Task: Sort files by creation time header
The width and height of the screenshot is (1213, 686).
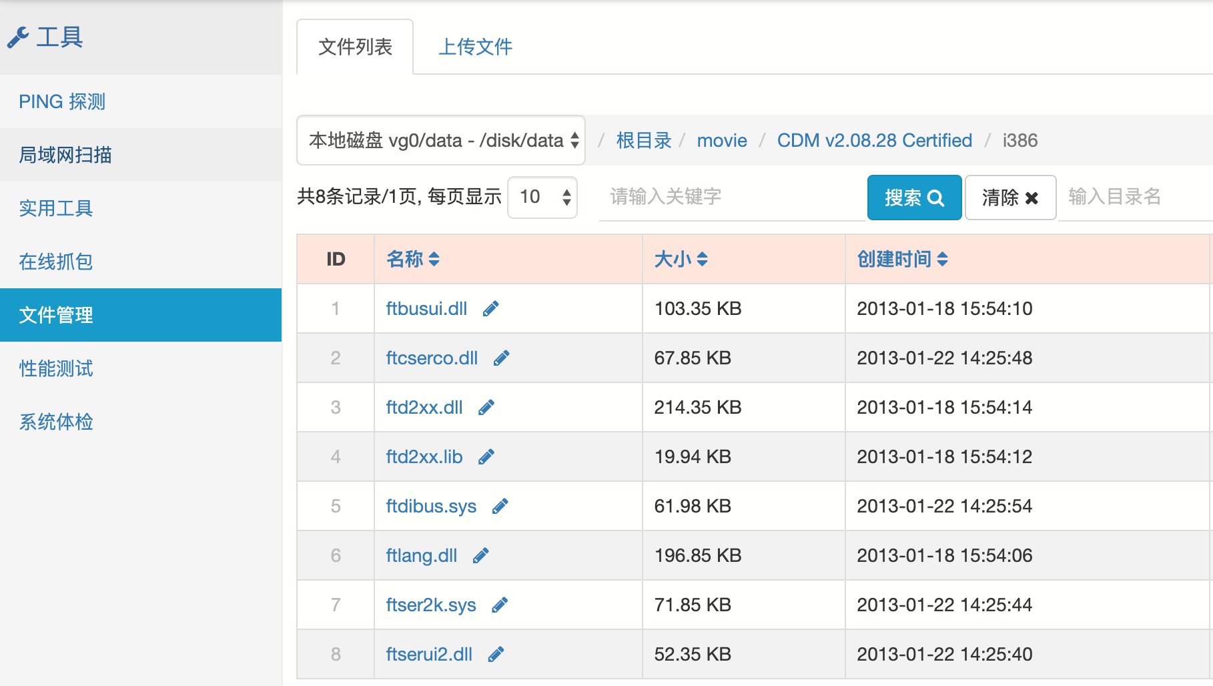Action: point(902,259)
